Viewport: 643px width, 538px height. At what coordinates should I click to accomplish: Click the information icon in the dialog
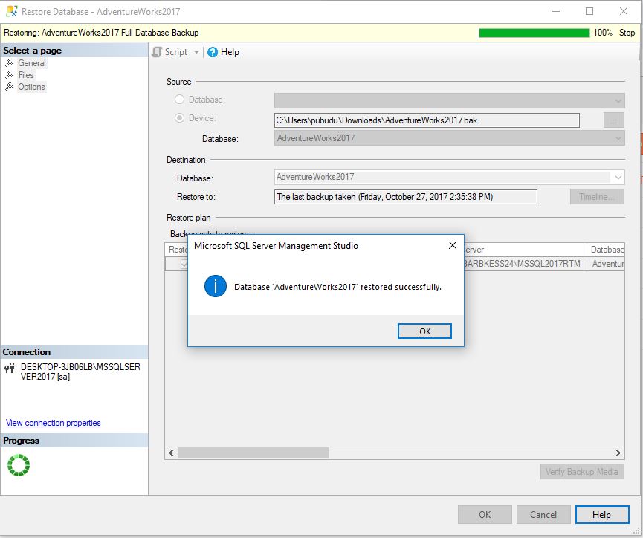click(215, 286)
